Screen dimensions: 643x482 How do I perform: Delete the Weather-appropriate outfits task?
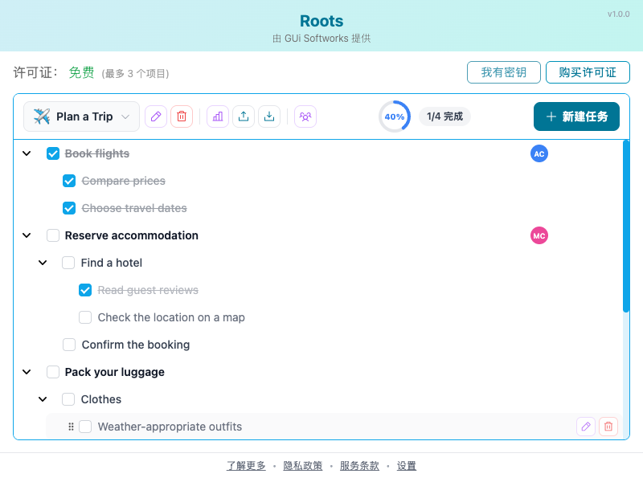point(608,427)
